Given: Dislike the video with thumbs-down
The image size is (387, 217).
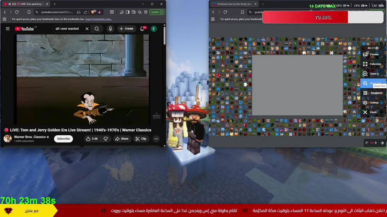Looking at the screenshot, I should coord(106,139).
